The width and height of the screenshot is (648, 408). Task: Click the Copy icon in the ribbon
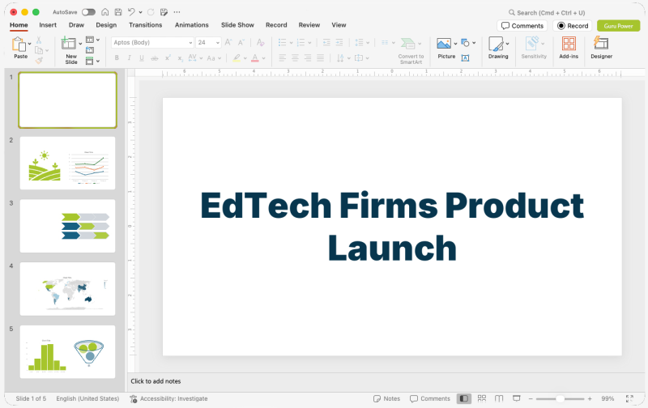coord(39,50)
